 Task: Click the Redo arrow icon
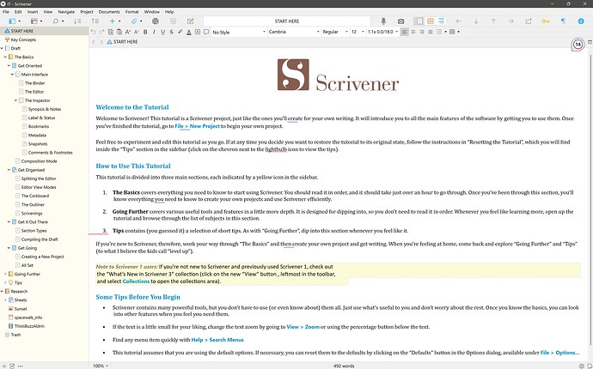101,32
